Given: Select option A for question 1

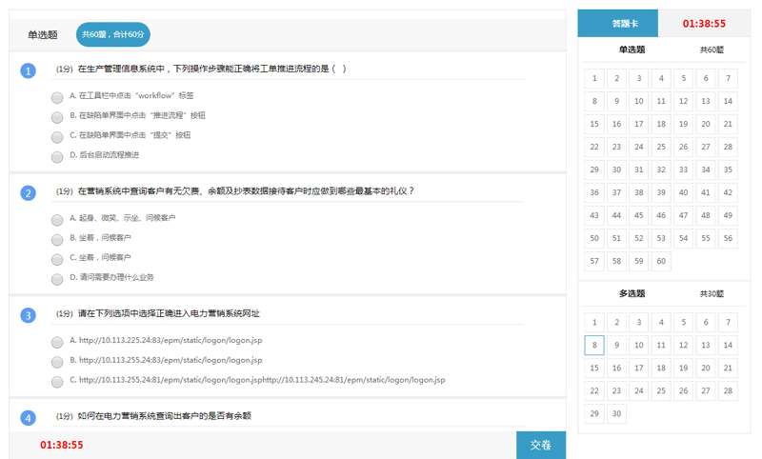Looking at the screenshot, I should click(x=57, y=96).
